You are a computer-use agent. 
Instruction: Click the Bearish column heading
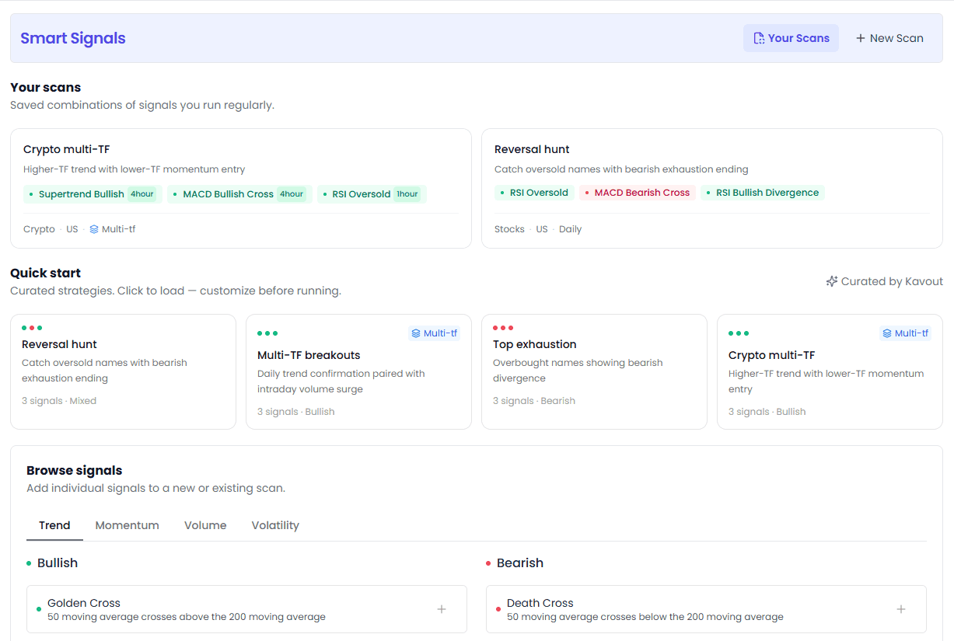pyautogui.click(x=520, y=563)
